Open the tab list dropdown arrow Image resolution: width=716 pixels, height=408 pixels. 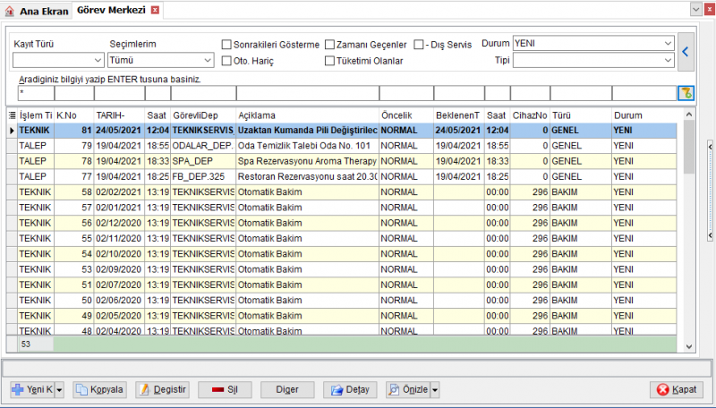(x=695, y=9)
